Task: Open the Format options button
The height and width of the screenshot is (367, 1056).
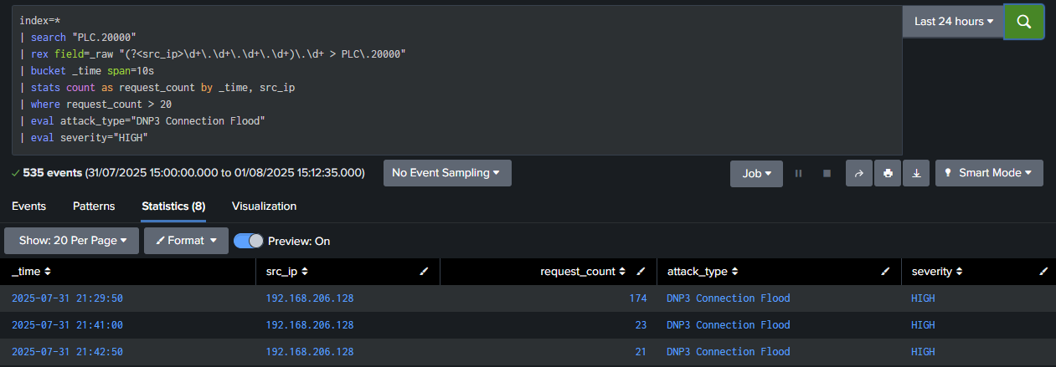Action: (x=186, y=241)
